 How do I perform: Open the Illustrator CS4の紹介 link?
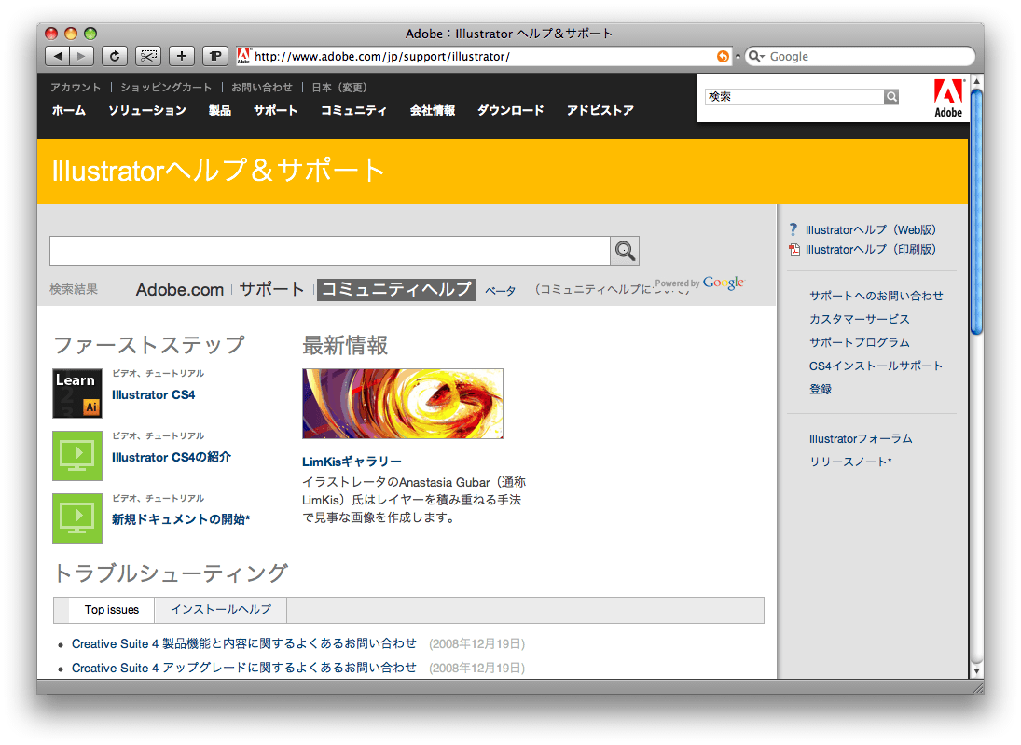point(172,457)
